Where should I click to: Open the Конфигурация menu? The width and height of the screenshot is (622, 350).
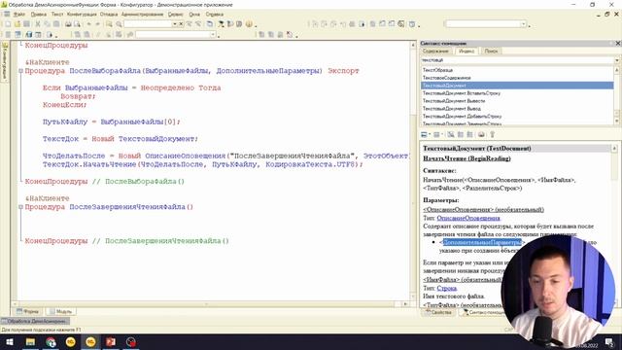(x=82, y=15)
